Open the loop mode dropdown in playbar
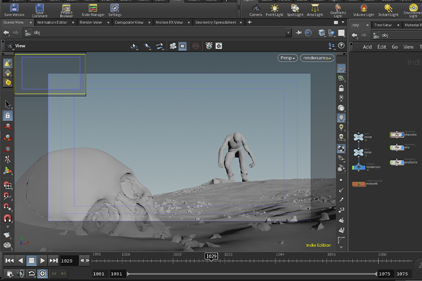The image size is (422, 281). click(32, 274)
